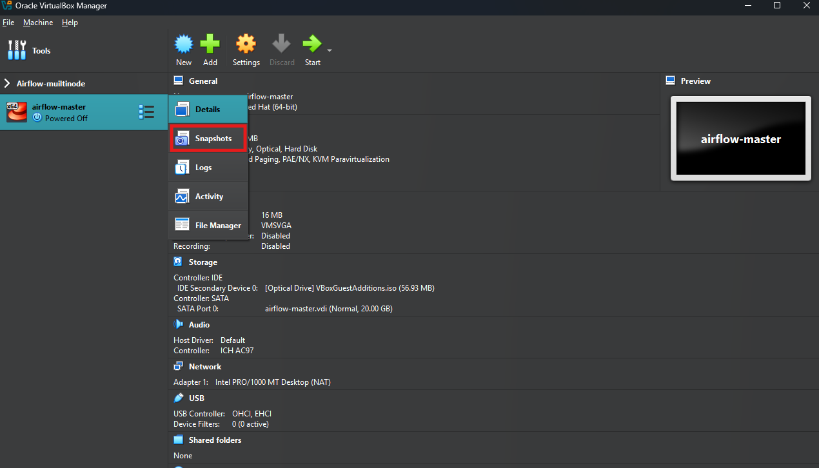The height and width of the screenshot is (468, 819).
Task: Choose Logs in the popup menu
Action: click(208, 168)
